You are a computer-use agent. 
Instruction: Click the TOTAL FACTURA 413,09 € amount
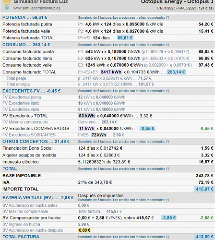pos(204,237)
